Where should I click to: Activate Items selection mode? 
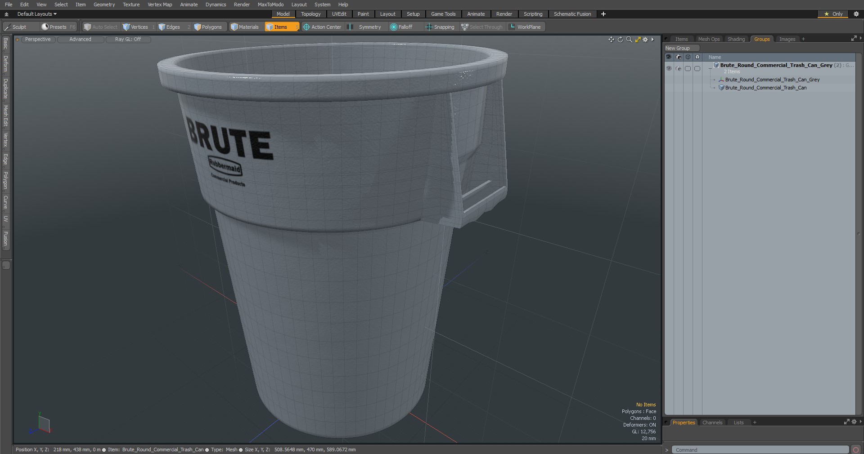pyautogui.click(x=282, y=27)
